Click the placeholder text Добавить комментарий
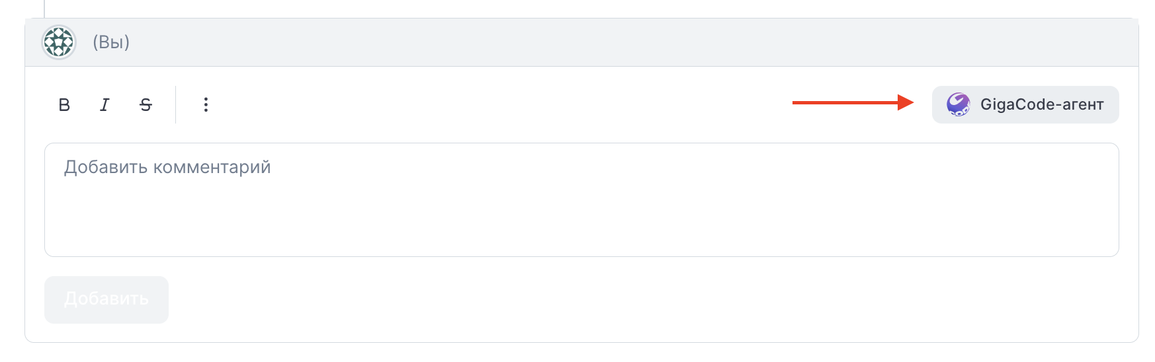The image size is (1155, 362). 167,167
